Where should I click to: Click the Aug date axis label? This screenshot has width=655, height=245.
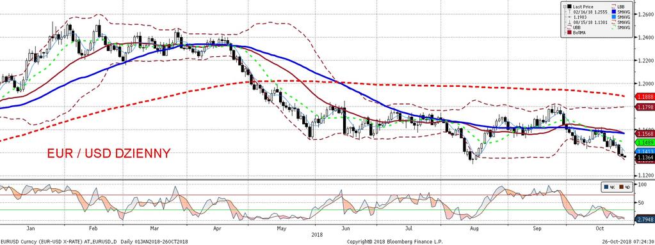[x=474, y=228]
